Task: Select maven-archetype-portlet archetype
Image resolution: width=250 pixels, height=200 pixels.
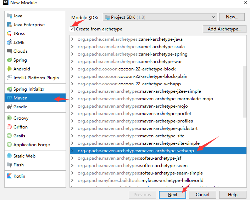Action: tap(158, 113)
